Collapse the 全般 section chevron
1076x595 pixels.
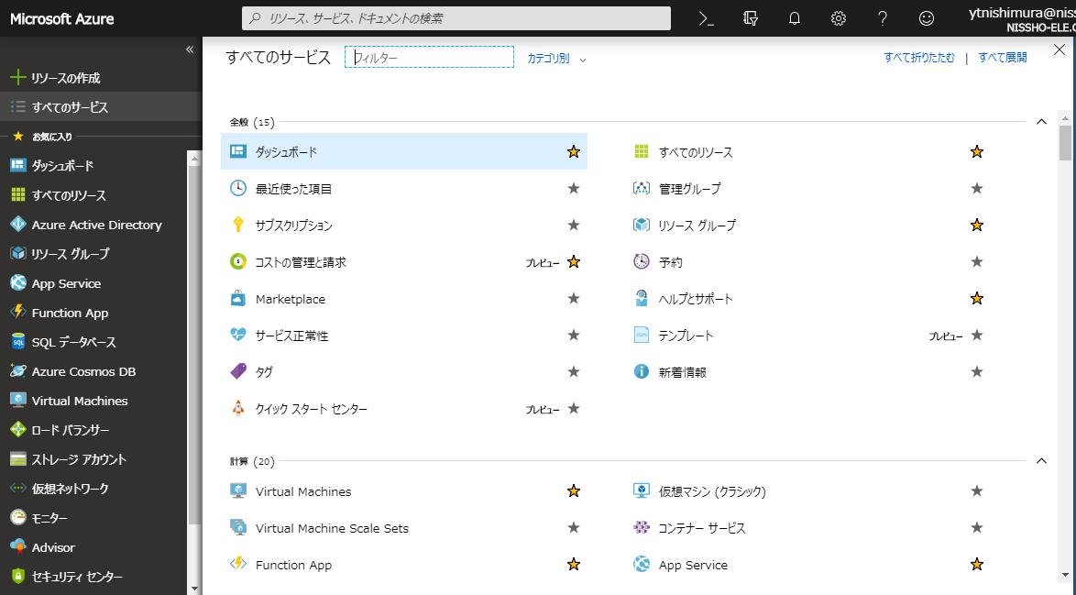tap(1040, 121)
